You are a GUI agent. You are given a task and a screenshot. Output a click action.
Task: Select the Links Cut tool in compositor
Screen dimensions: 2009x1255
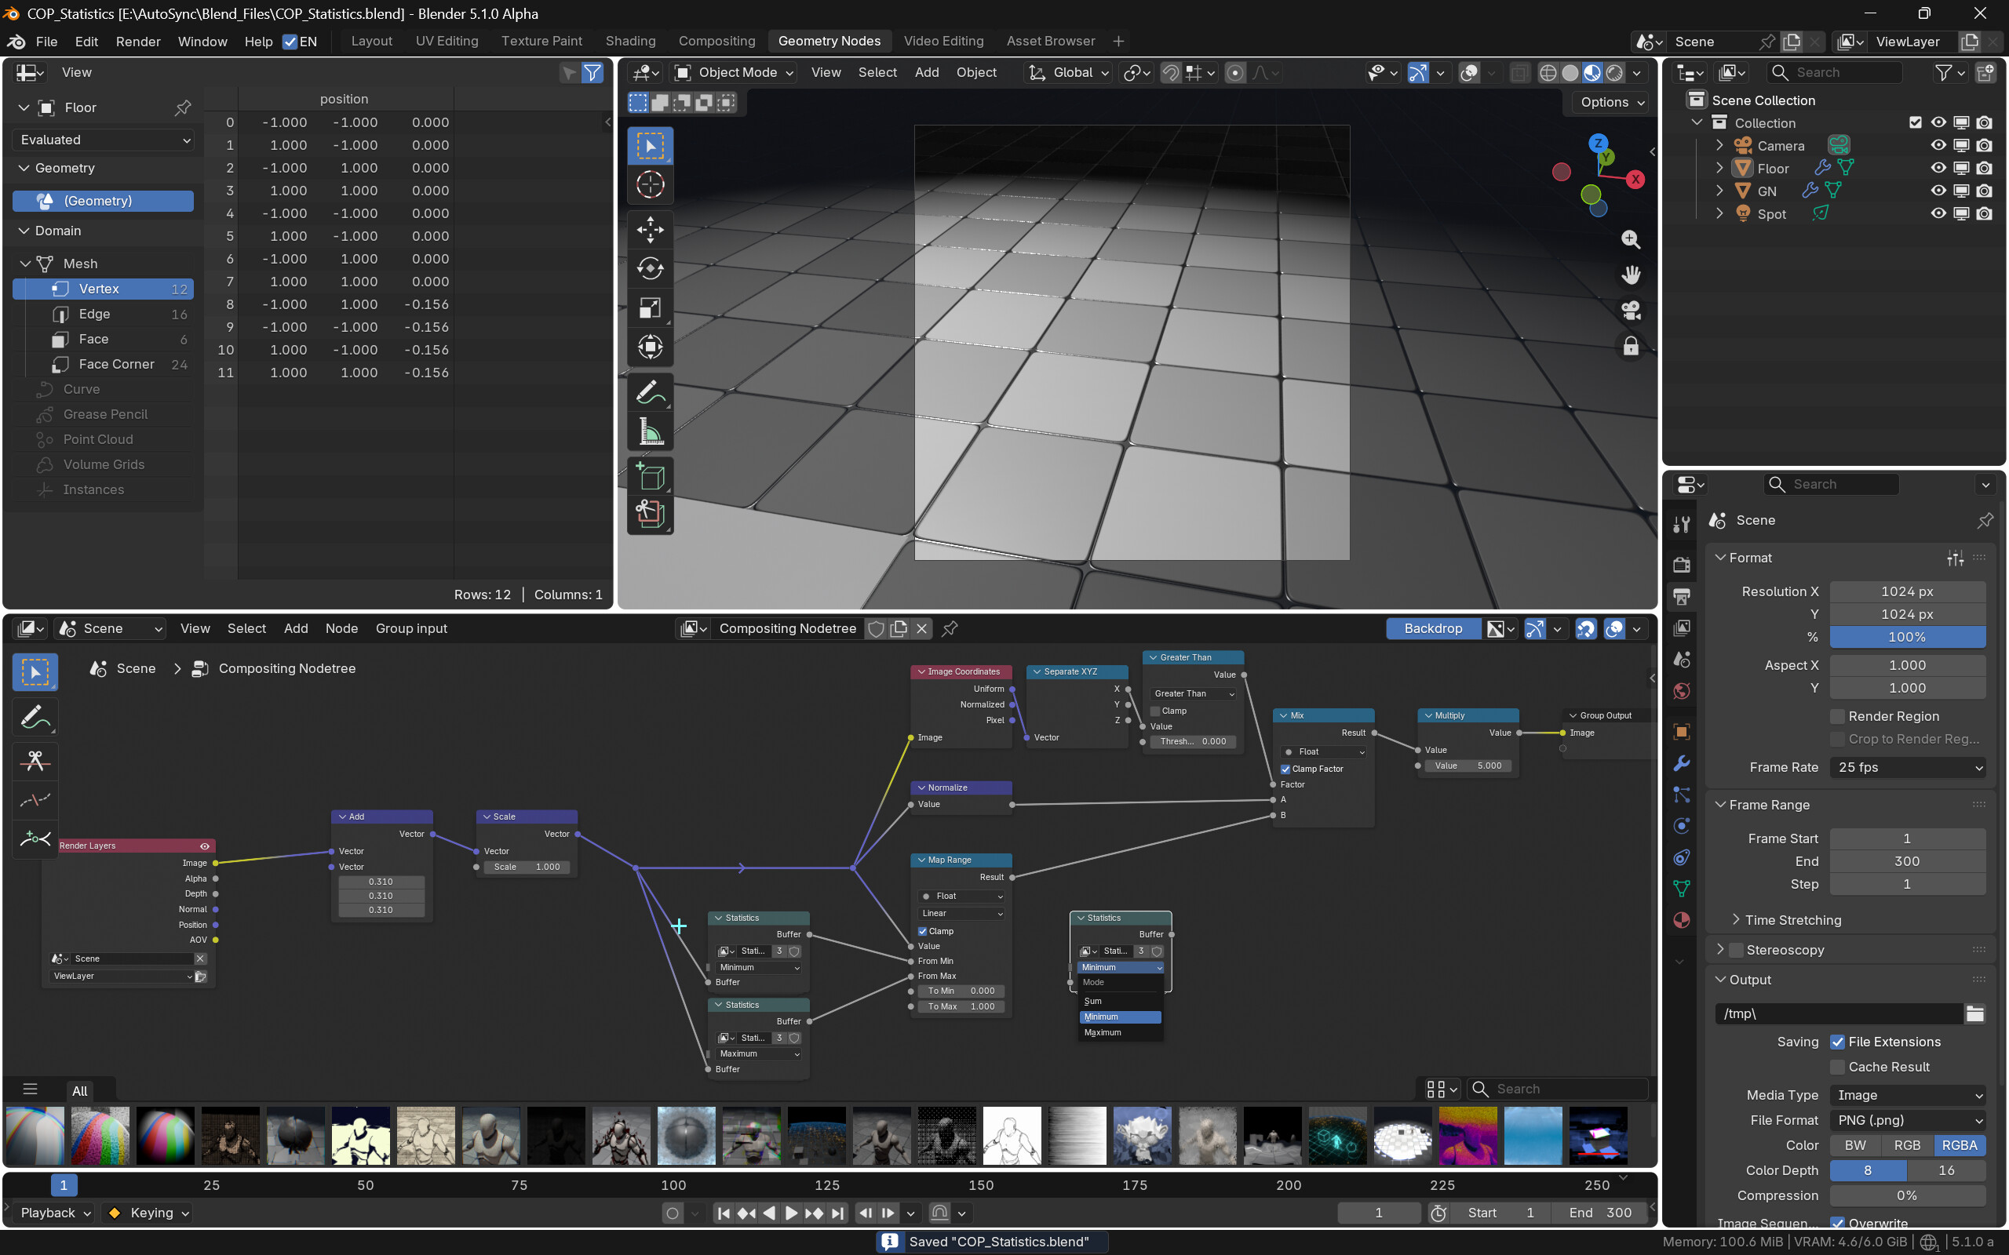click(35, 760)
